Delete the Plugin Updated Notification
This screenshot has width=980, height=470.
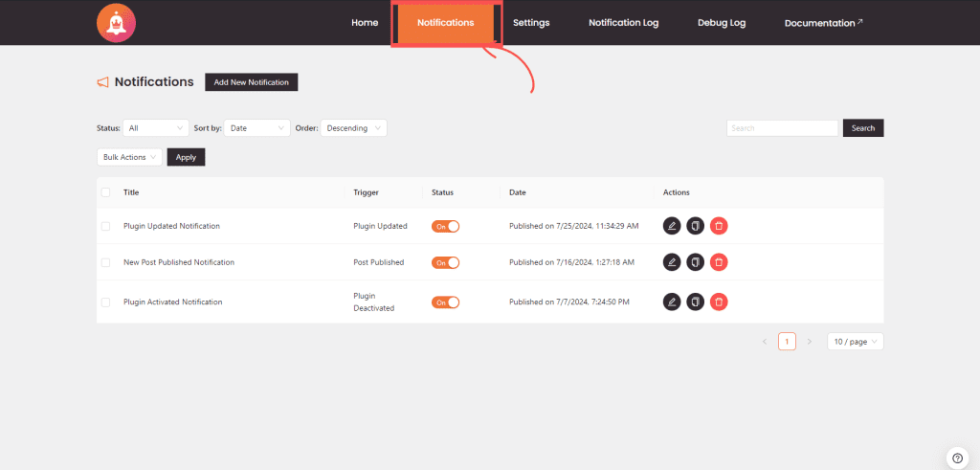719,226
